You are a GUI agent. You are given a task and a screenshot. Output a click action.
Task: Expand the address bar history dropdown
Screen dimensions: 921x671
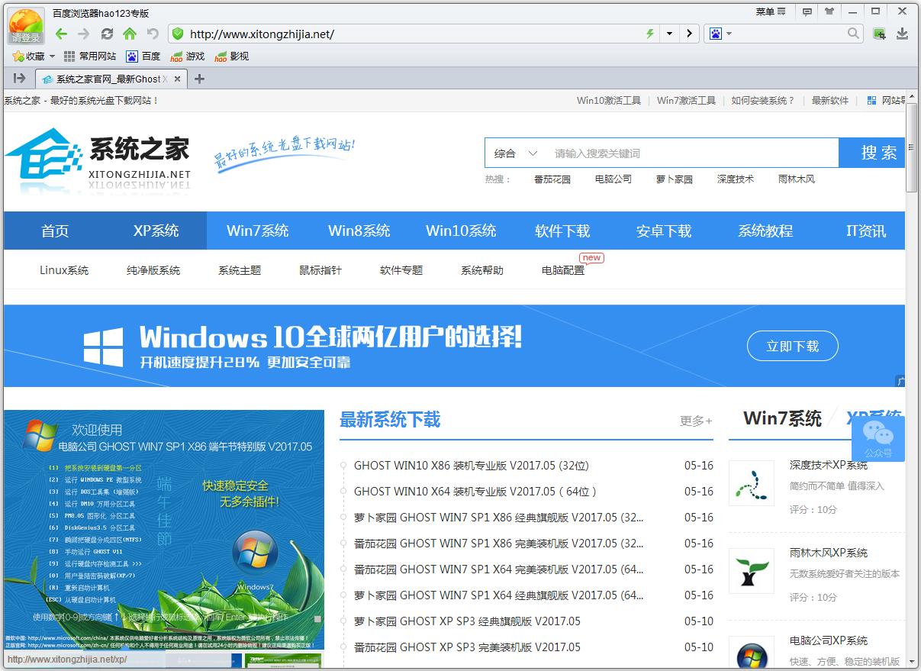[x=669, y=34]
